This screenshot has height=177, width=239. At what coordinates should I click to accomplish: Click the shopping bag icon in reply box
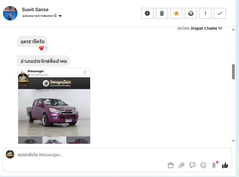(x=171, y=165)
